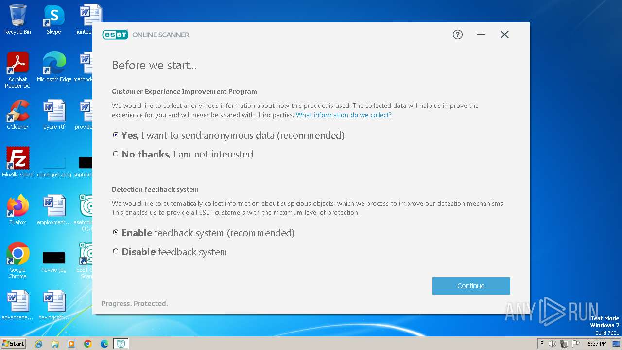Click Customer Experience Improvement Program heading
The height and width of the screenshot is (350, 622).
coord(184,91)
